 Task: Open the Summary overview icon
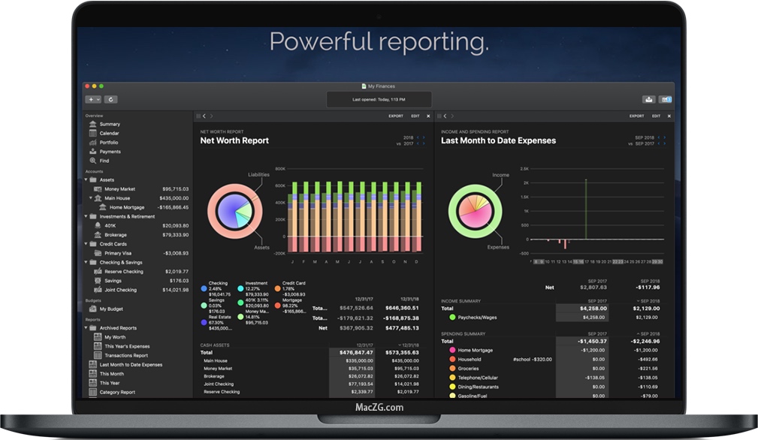[93, 125]
